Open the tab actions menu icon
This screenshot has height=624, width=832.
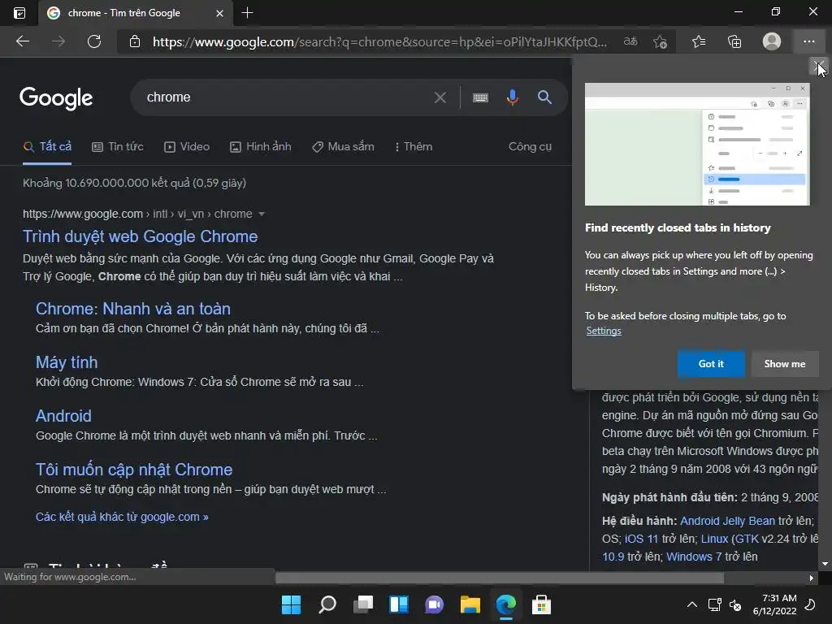click(x=19, y=13)
